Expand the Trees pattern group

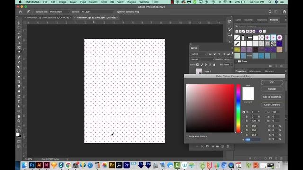[x=236, y=61]
